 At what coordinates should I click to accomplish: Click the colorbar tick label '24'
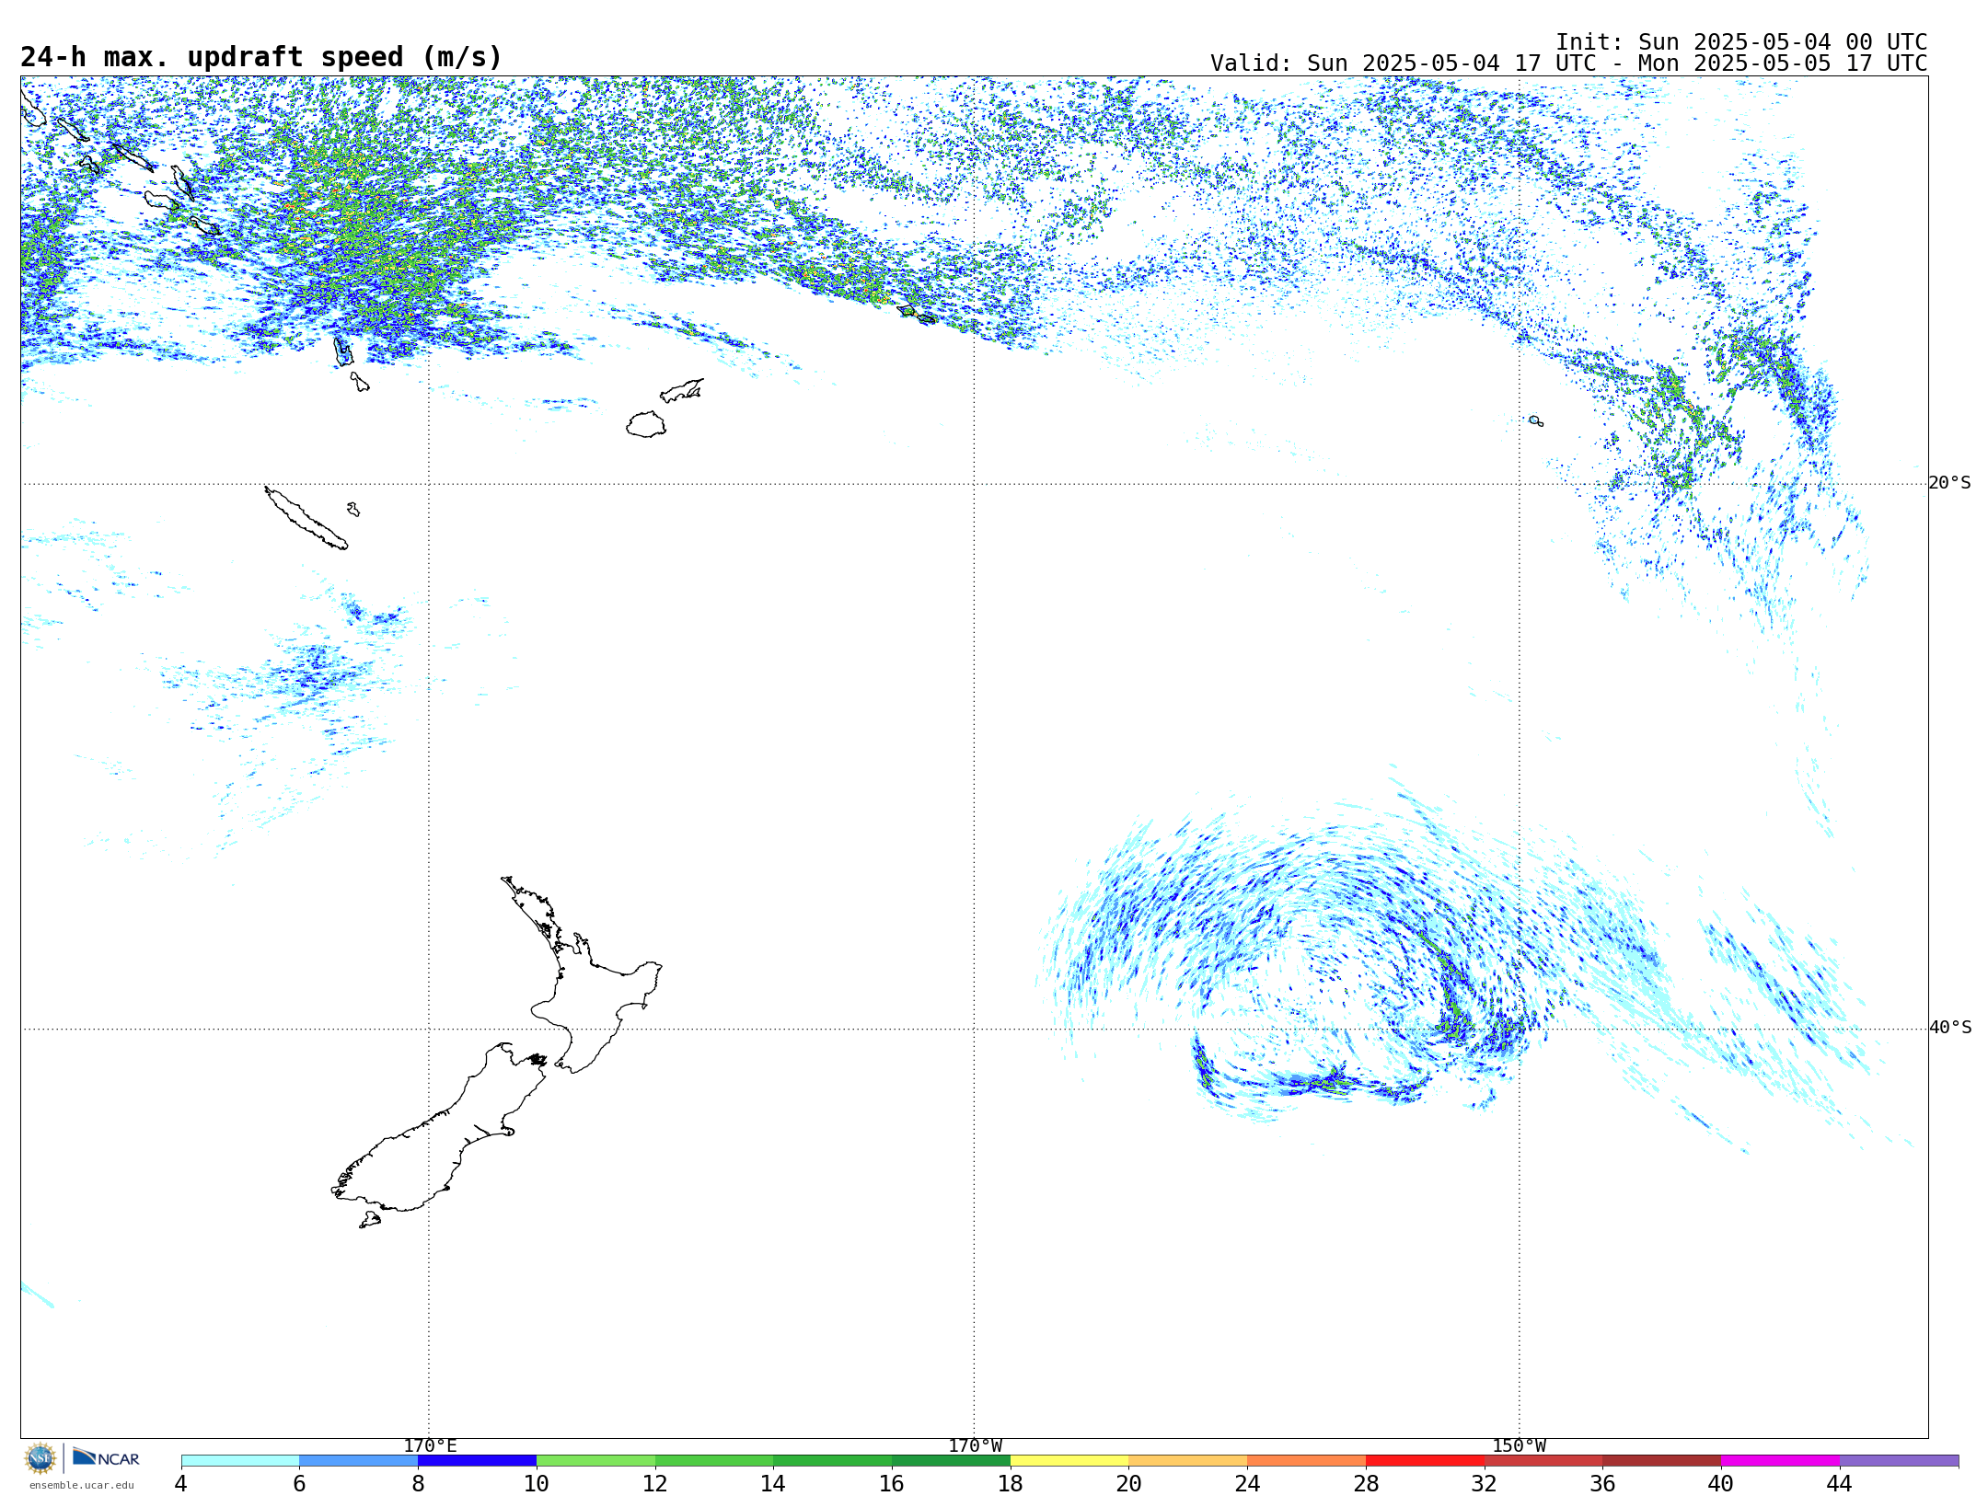coord(1247,1483)
